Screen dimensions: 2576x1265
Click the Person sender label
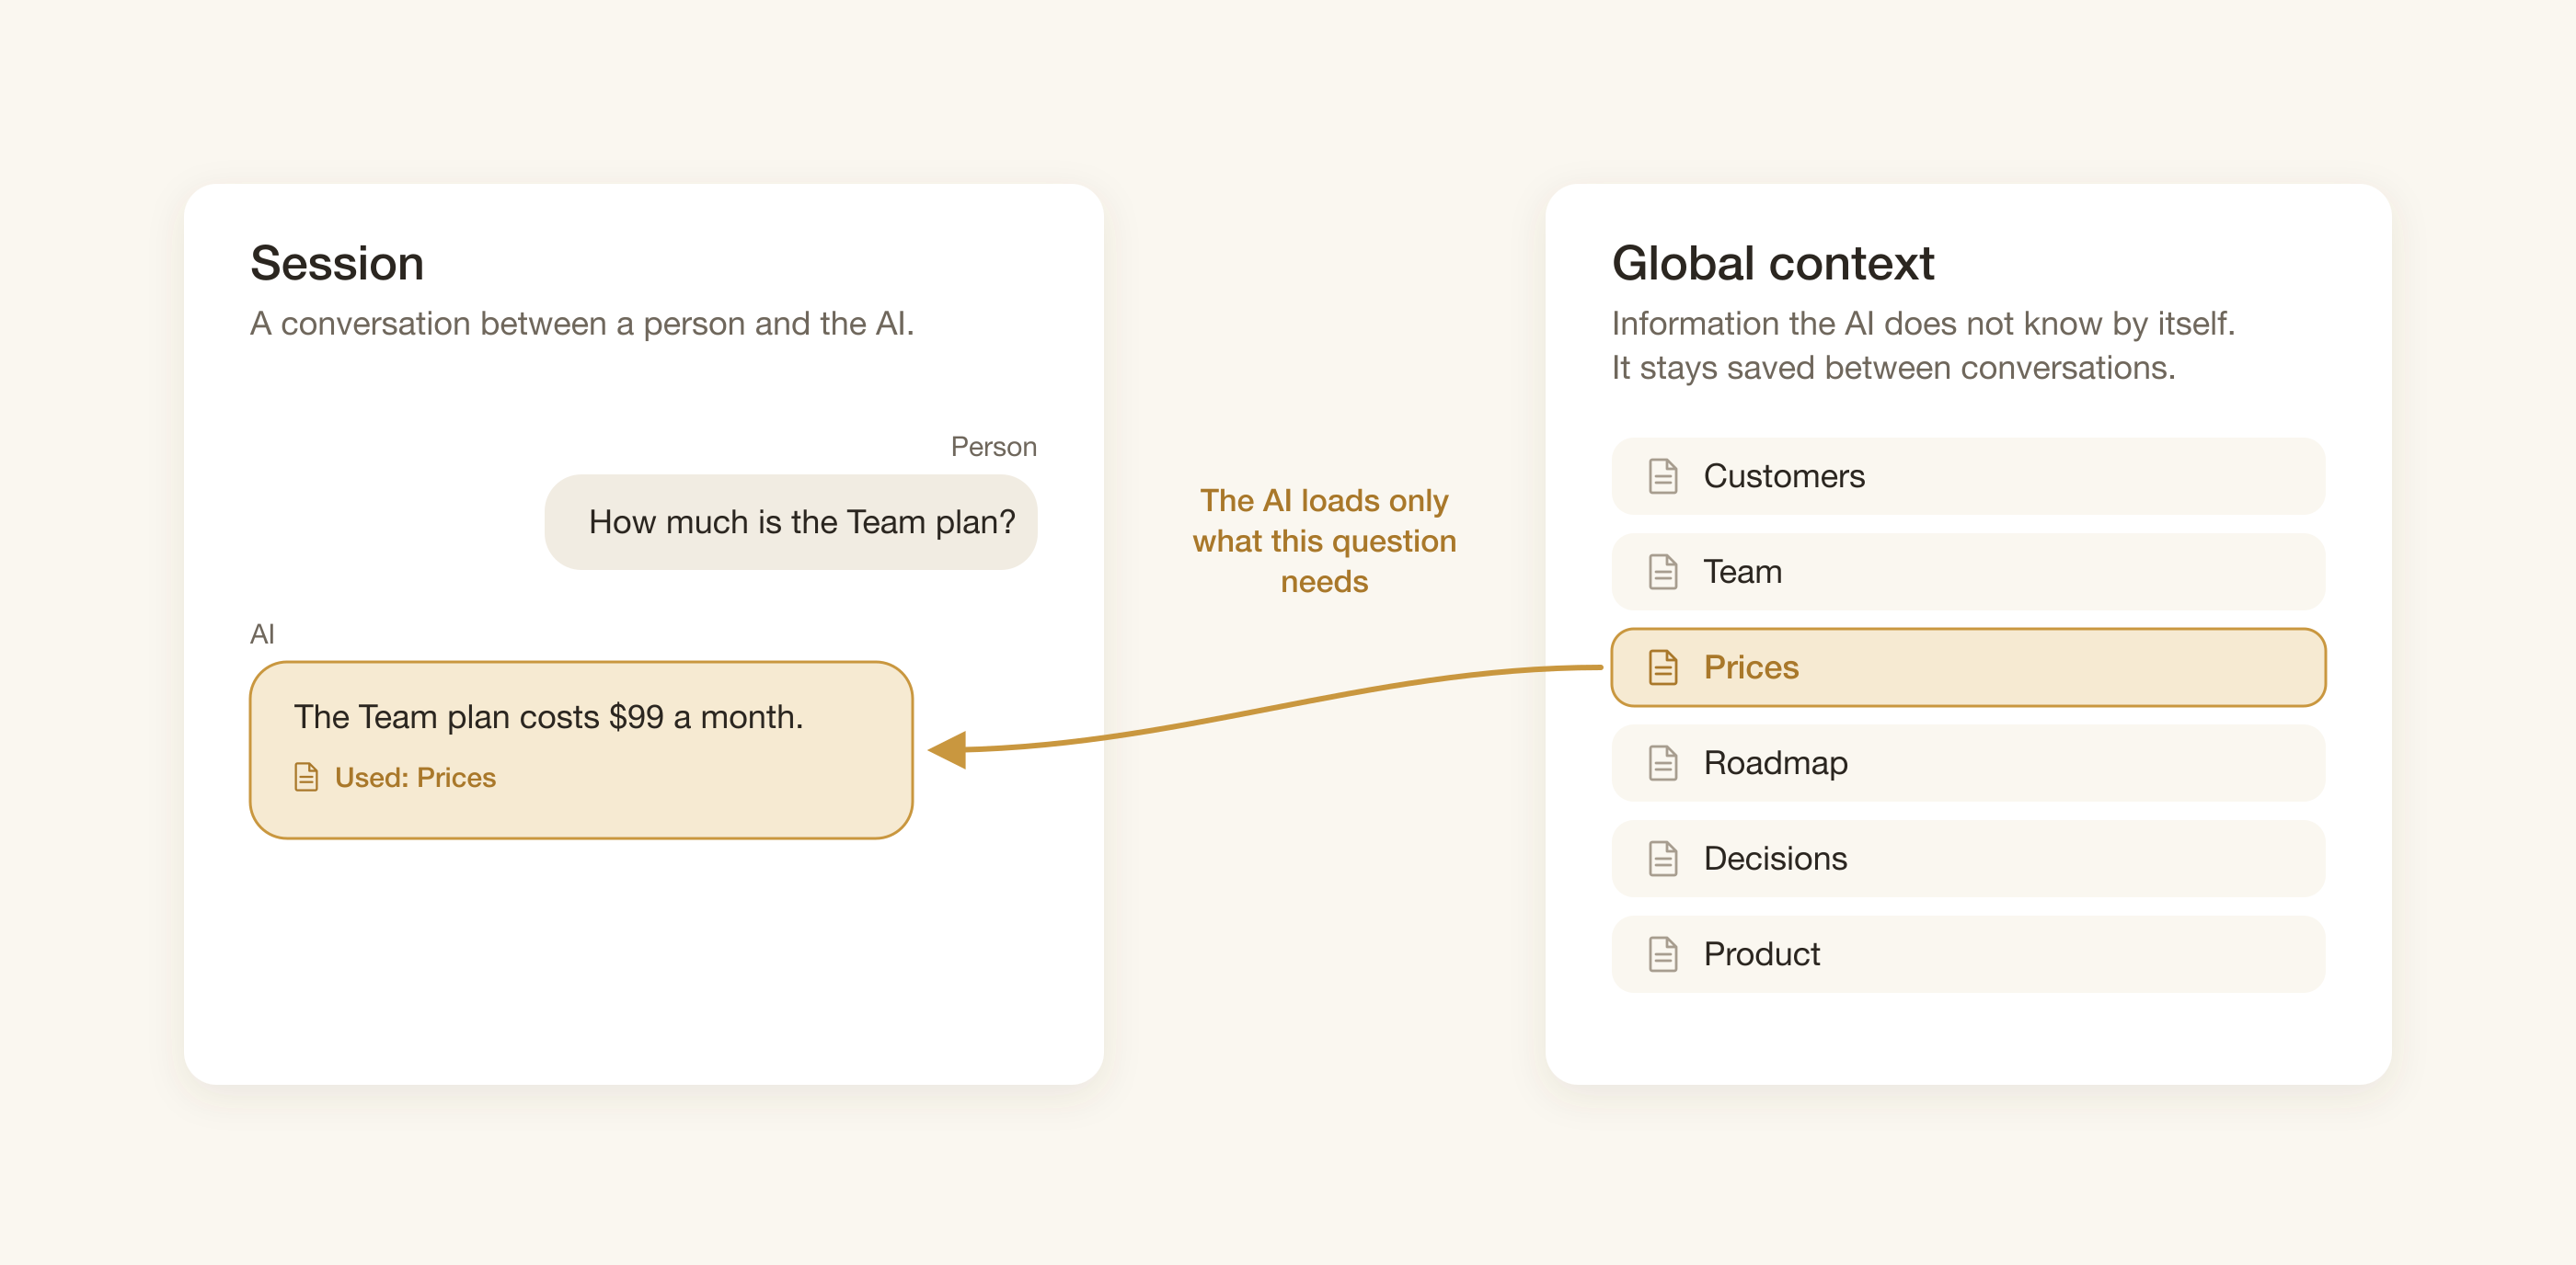pyautogui.click(x=993, y=446)
